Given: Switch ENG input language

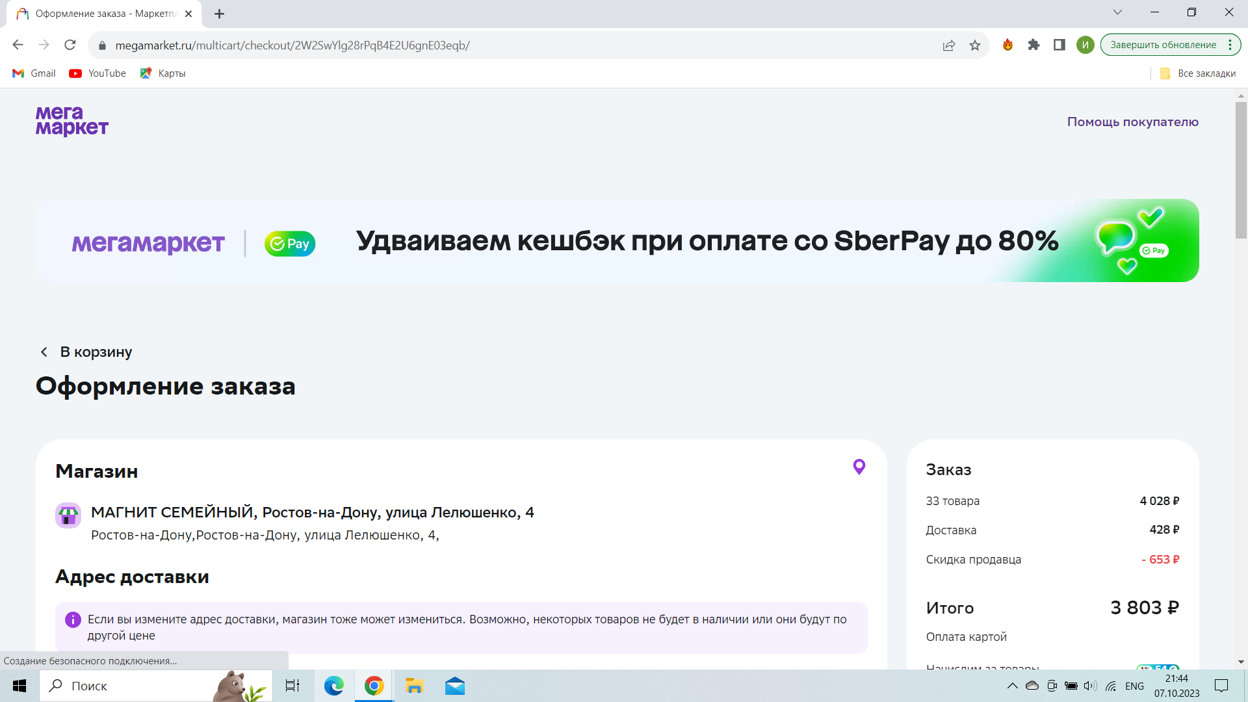Looking at the screenshot, I should (x=1134, y=686).
